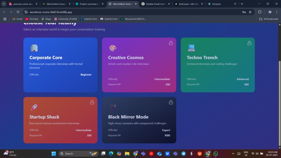Screen dimensions: 281x158
Task: Click the laptop icon on Techno Trench
Action: [191, 48]
